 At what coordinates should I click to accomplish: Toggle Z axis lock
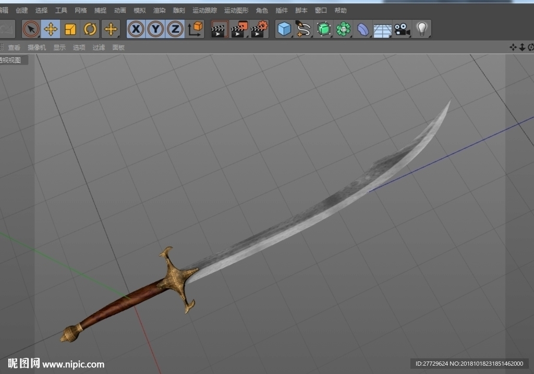[x=175, y=29]
